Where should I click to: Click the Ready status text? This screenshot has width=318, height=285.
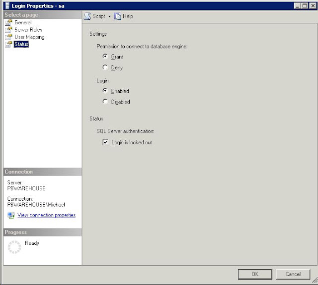tap(32, 243)
